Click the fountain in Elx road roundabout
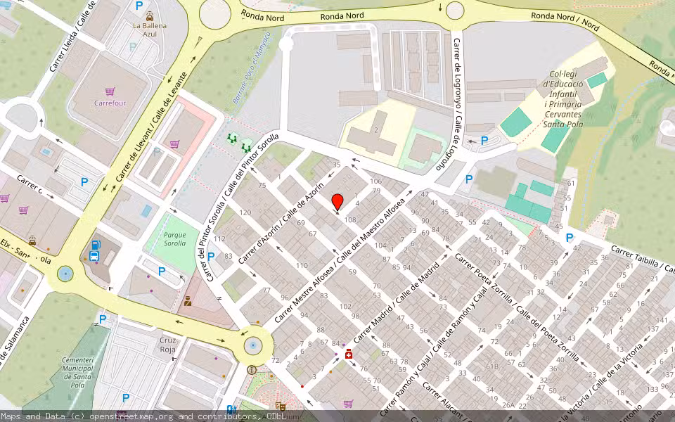 65,274
